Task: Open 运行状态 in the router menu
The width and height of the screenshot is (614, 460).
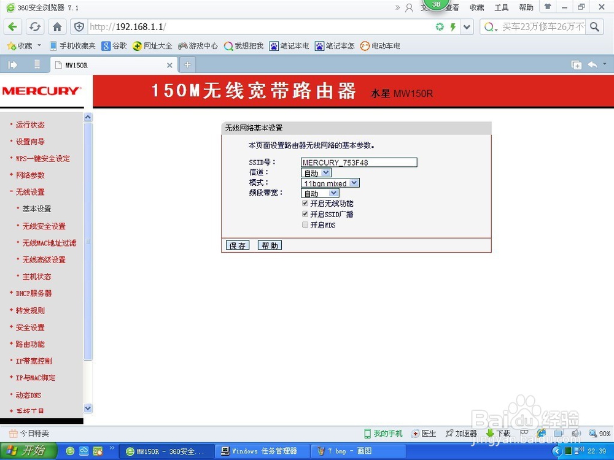Action: [x=30, y=125]
